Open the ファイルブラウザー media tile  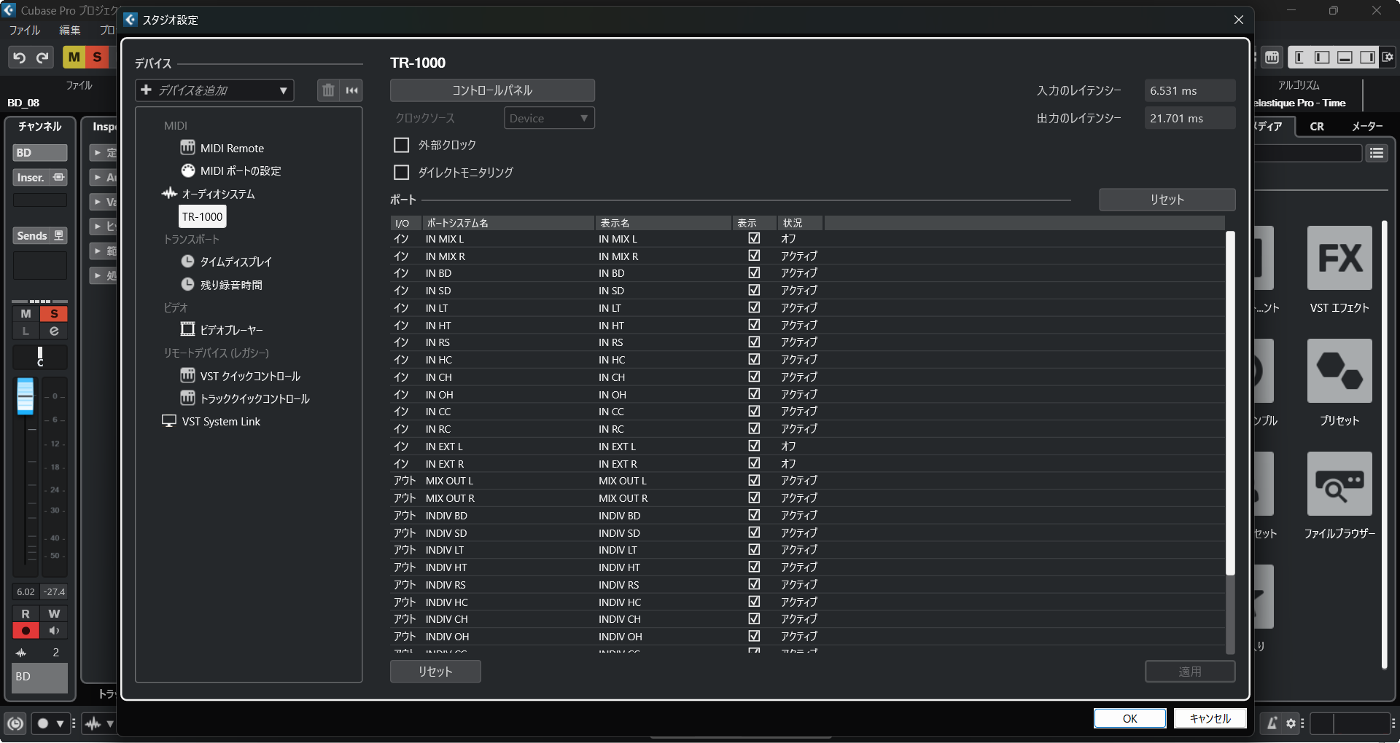click(1339, 485)
